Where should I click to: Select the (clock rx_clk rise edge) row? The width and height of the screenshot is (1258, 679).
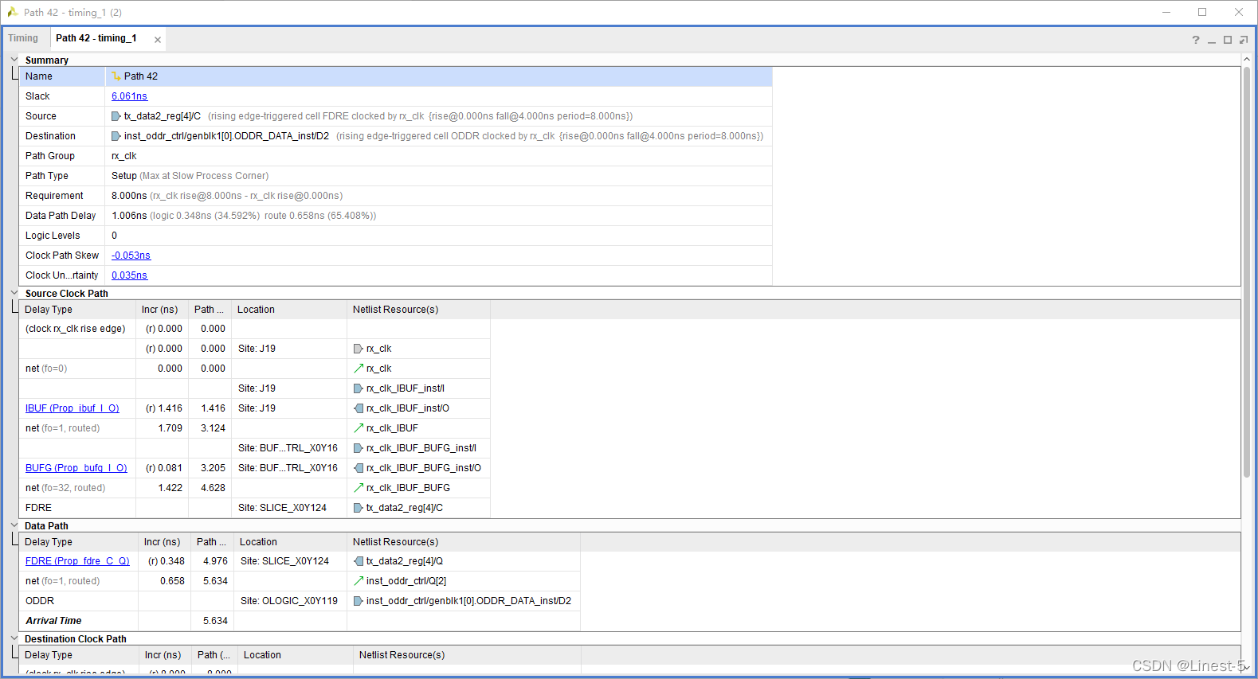click(x=255, y=329)
